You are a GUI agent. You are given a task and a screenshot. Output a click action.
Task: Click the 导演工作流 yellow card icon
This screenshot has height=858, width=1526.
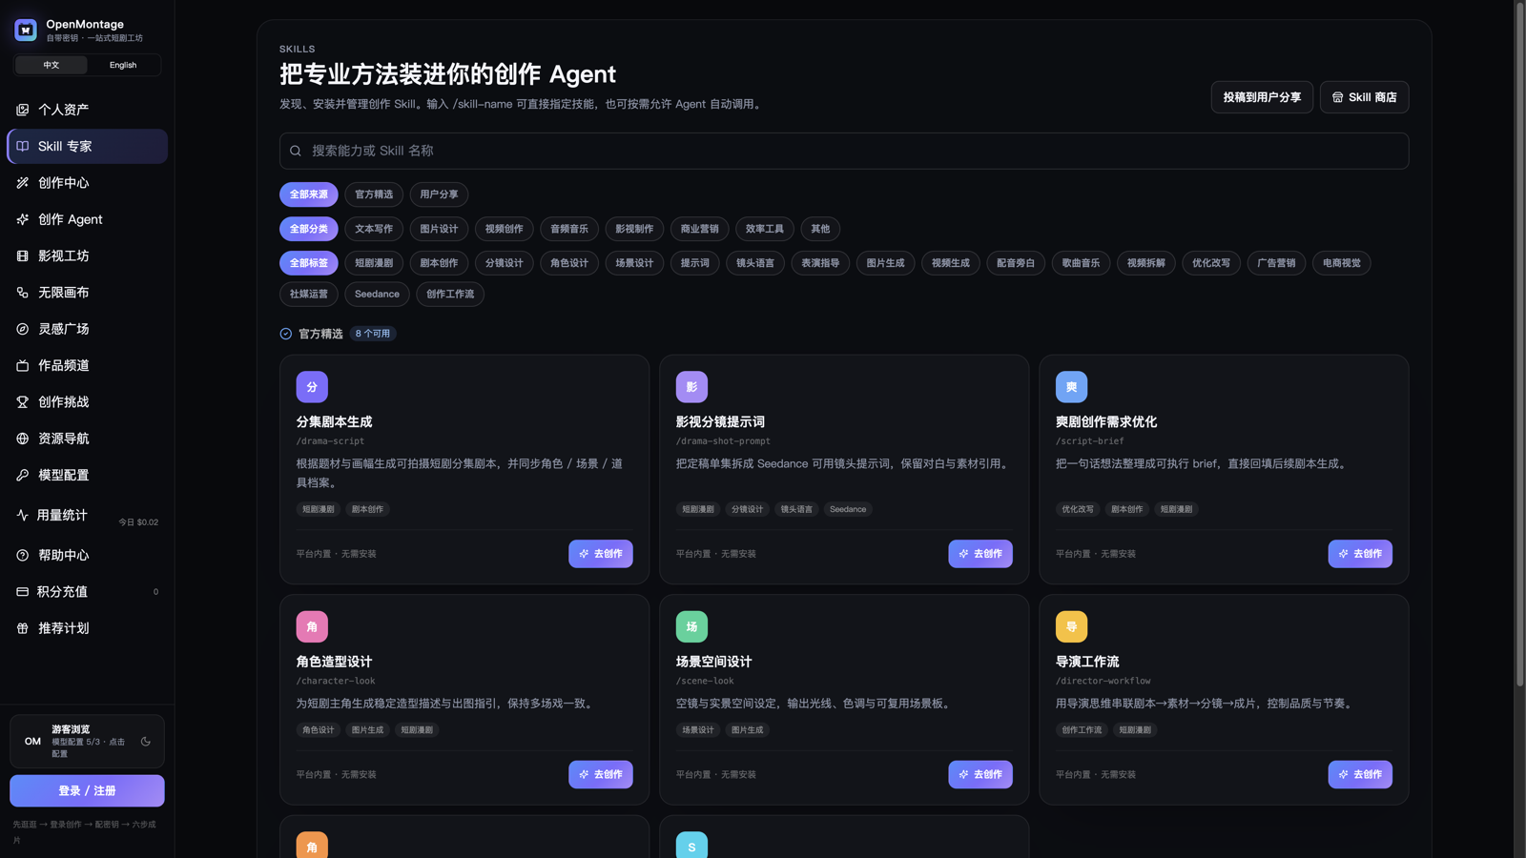pos(1071,626)
